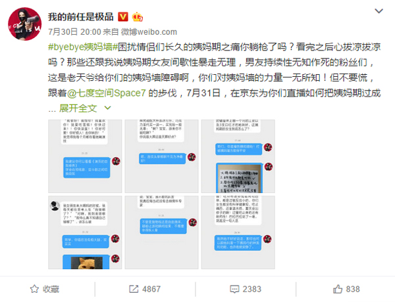Open the top-middle chat screenshot thumbnail
The image size is (395, 302).
click(x=162, y=156)
